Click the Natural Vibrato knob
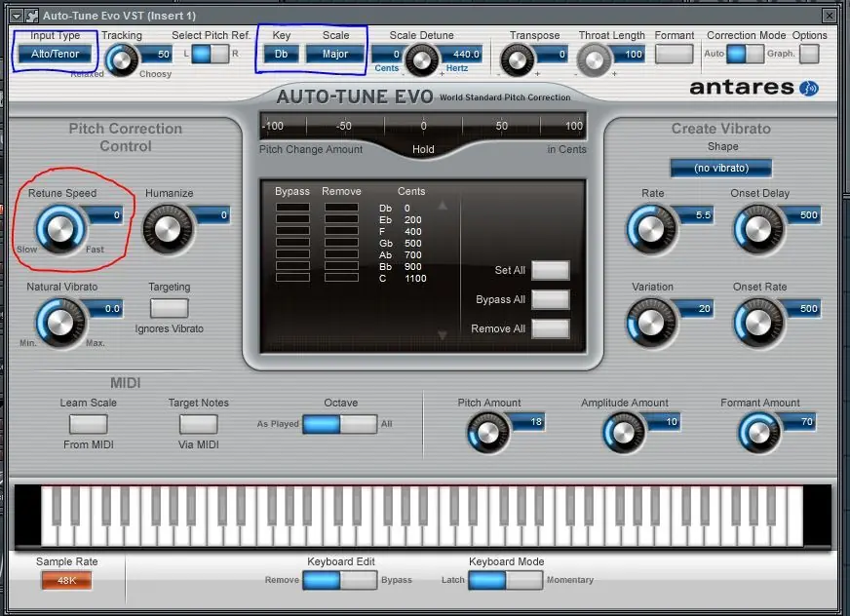This screenshot has height=616, width=850. click(60, 324)
